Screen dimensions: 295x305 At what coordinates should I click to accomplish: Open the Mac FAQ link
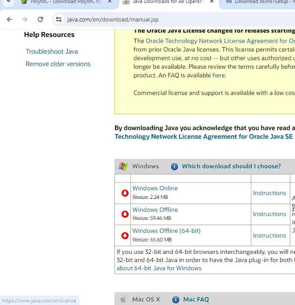pyautogui.click(x=196, y=299)
